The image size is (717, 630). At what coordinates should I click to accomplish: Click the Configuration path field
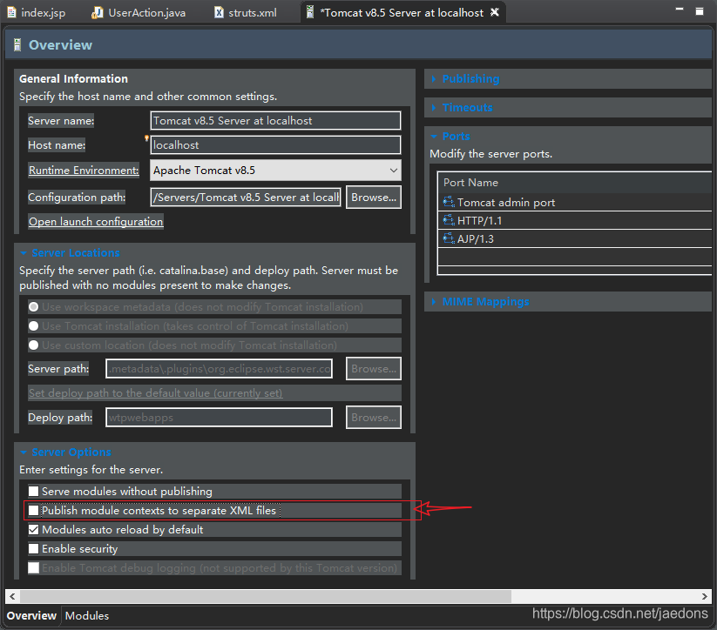click(246, 198)
